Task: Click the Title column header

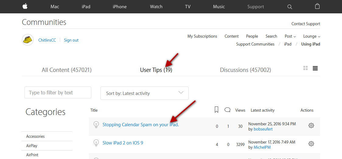Action: click(94, 110)
